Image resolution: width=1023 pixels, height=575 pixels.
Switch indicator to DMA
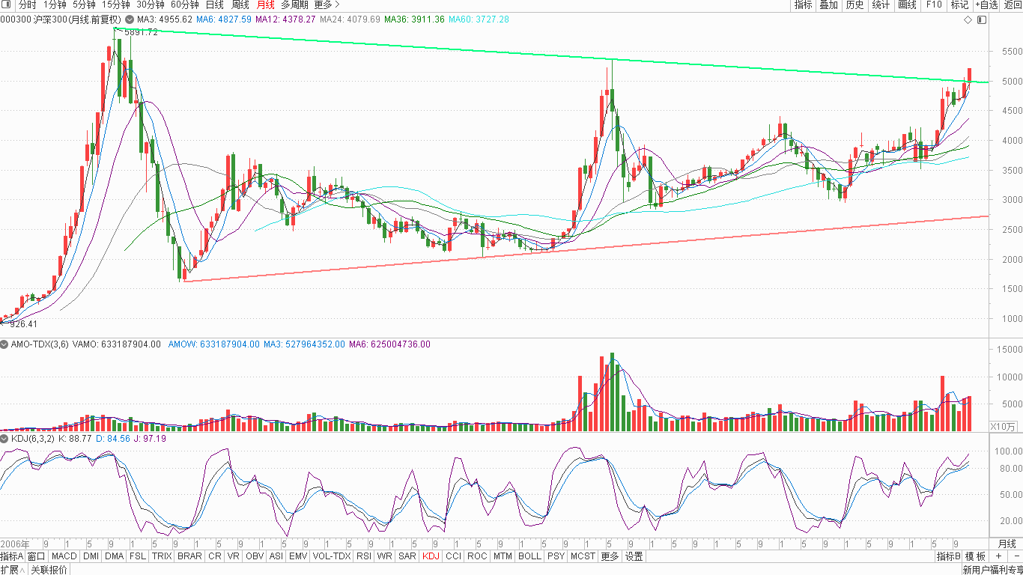point(115,556)
